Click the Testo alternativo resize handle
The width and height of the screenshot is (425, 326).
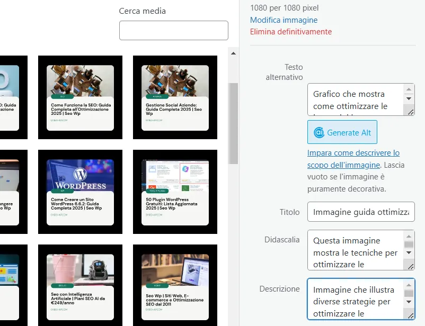410,112
